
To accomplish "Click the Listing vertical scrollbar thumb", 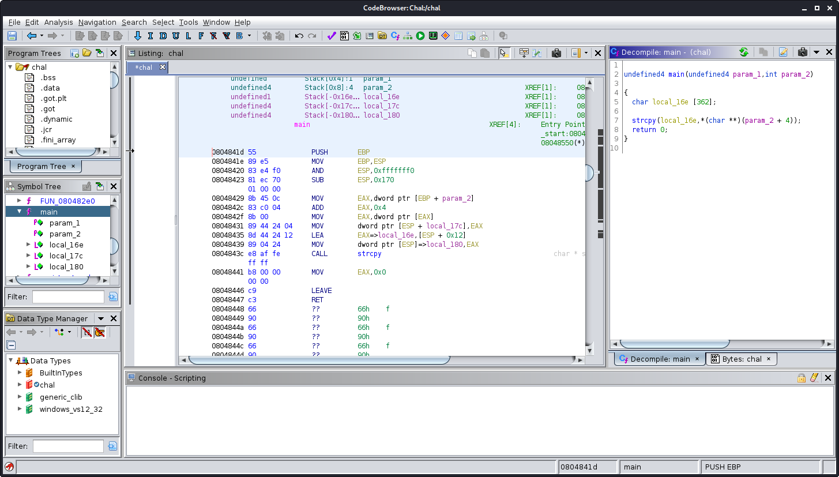I will 589,173.
